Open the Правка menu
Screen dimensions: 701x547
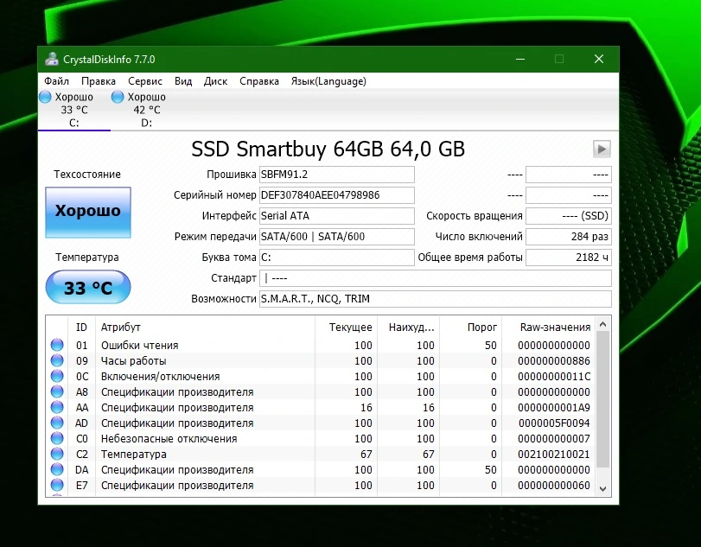pos(99,81)
